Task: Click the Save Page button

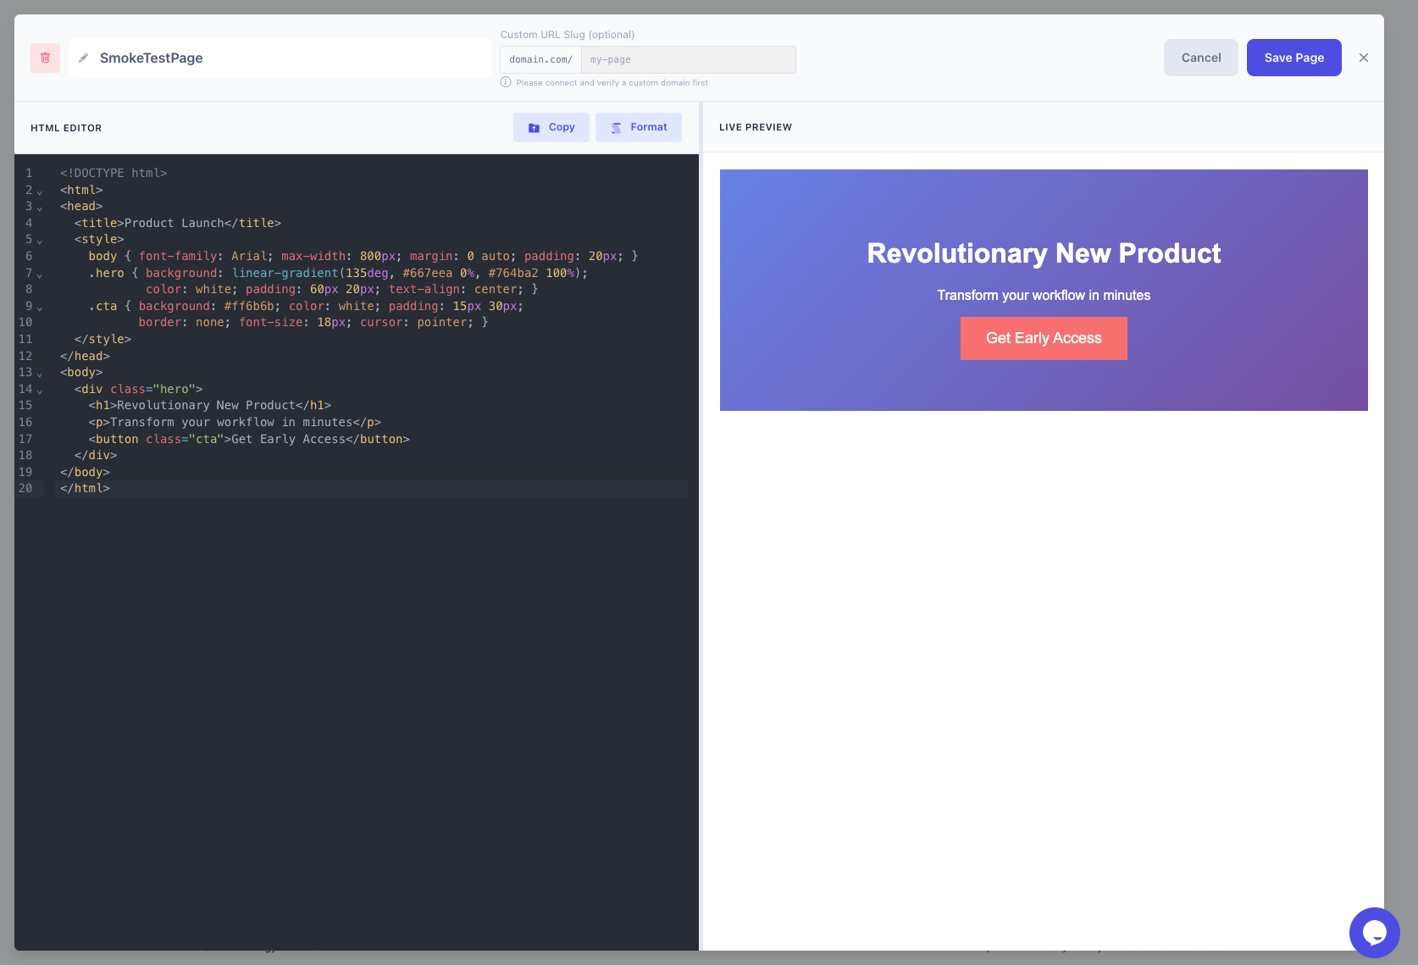Action: [x=1293, y=58]
